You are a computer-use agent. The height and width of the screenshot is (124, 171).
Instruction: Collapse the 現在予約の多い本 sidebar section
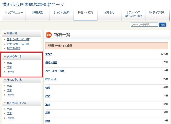[x=5, y=103]
